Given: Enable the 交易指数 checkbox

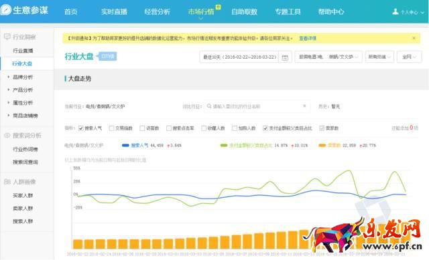Looking at the screenshot, I should pyautogui.click(x=111, y=128).
